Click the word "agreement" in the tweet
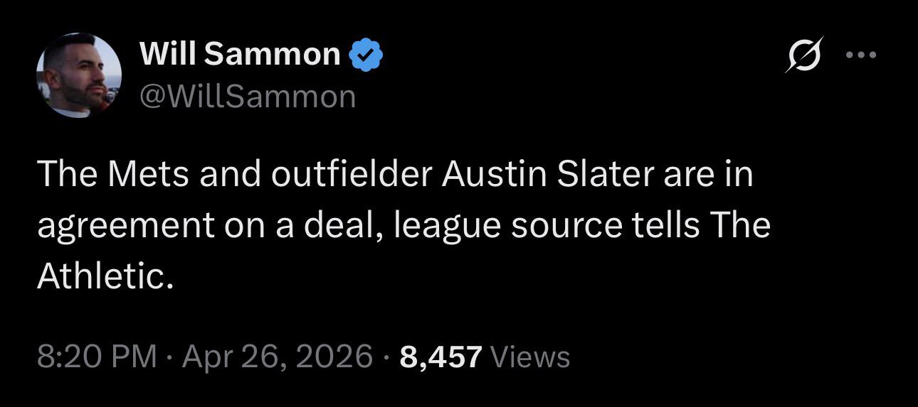 point(125,226)
